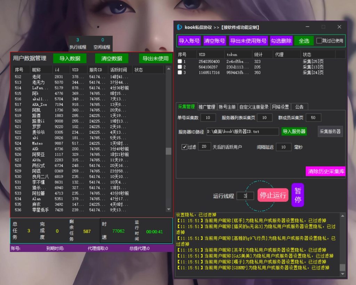Click the 采集服务器 button
Image resolution: width=356 pixels, height=285 pixels.
coord(330,132)
